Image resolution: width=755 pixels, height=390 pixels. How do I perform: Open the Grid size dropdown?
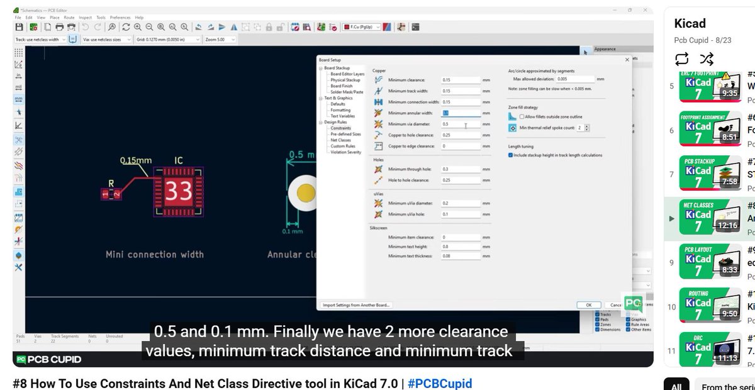pyautogui.click(x=167, y=40)
